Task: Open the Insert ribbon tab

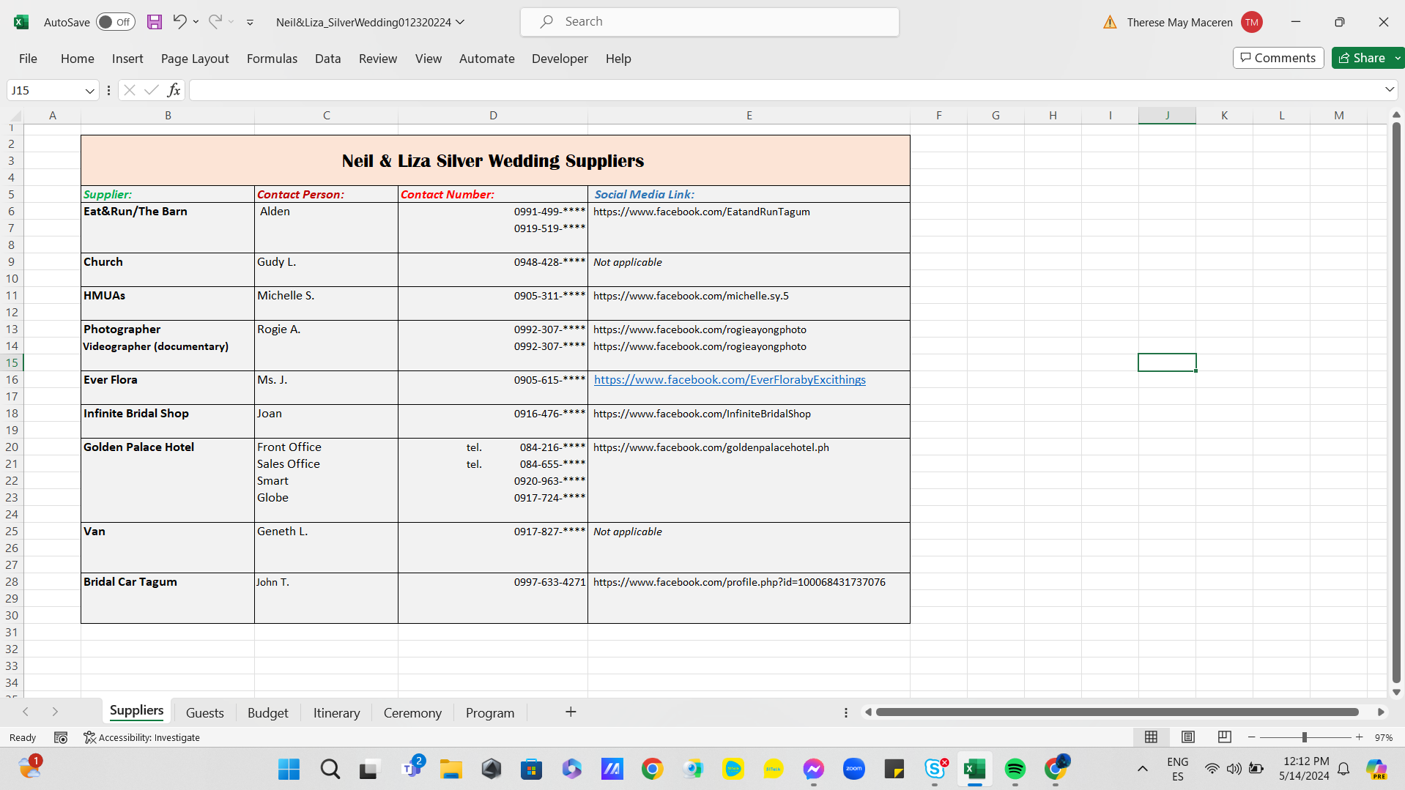Action: click(127, 59)
